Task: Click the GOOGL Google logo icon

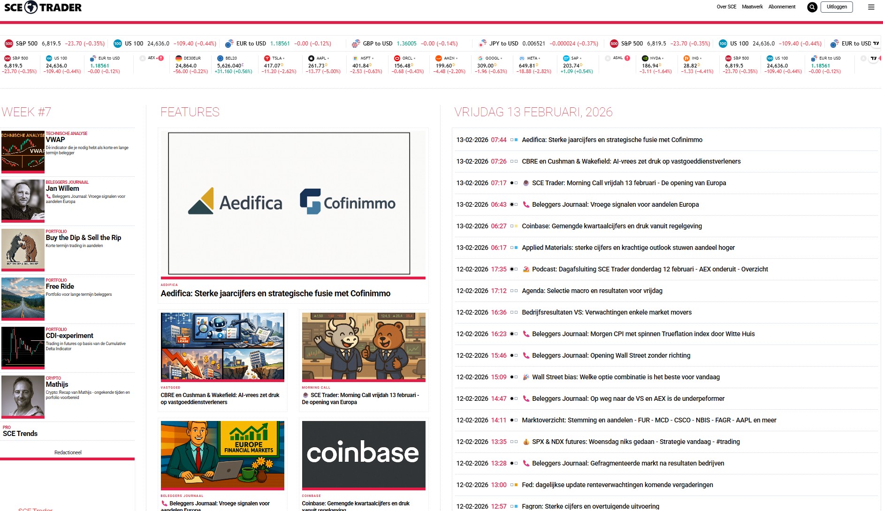Action: pos(480,58)
